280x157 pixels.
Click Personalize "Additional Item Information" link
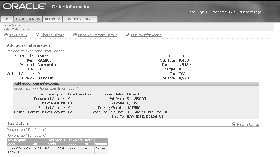[x=45, y=89]
